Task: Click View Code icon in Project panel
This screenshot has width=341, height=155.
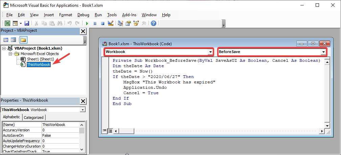Action: click(6, 40)
